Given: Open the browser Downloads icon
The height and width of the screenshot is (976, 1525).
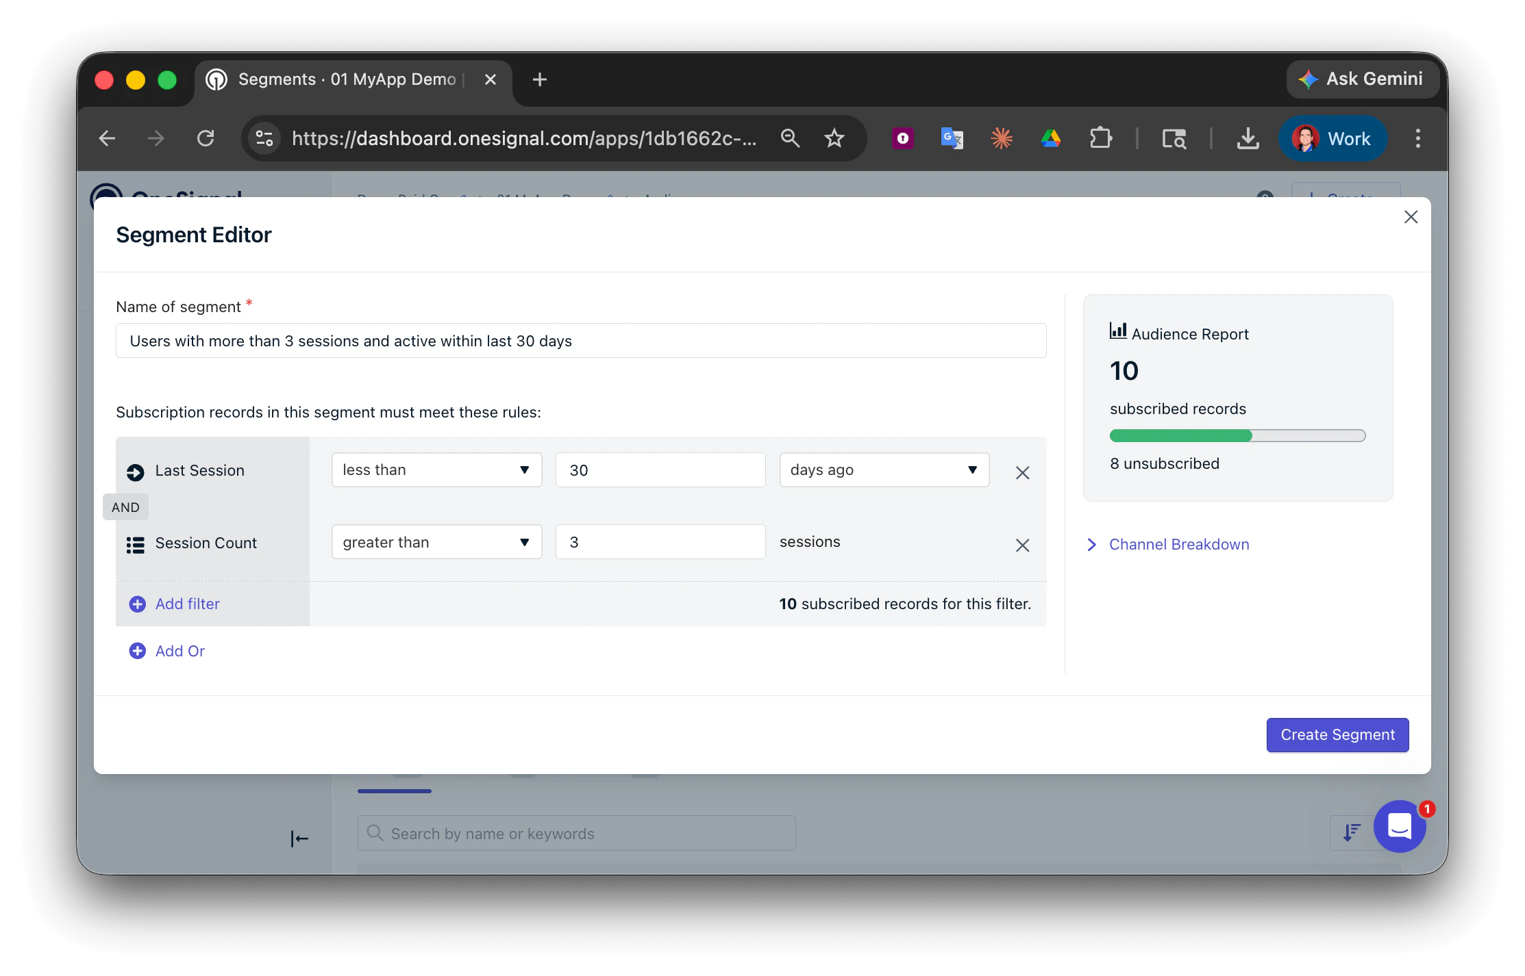Looking at the screenshot, I should (x=1248, y=138).
